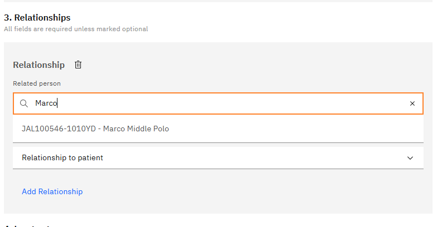
Task: Click the Related person field label
Action: [x=37, y=83]
